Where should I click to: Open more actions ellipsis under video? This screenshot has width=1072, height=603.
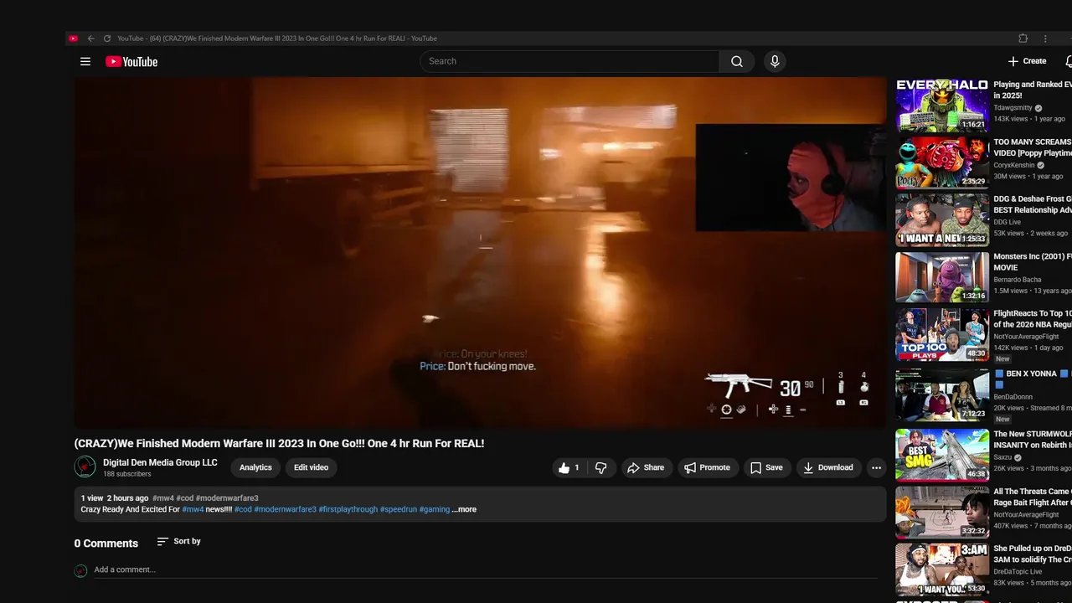(876, 468)
